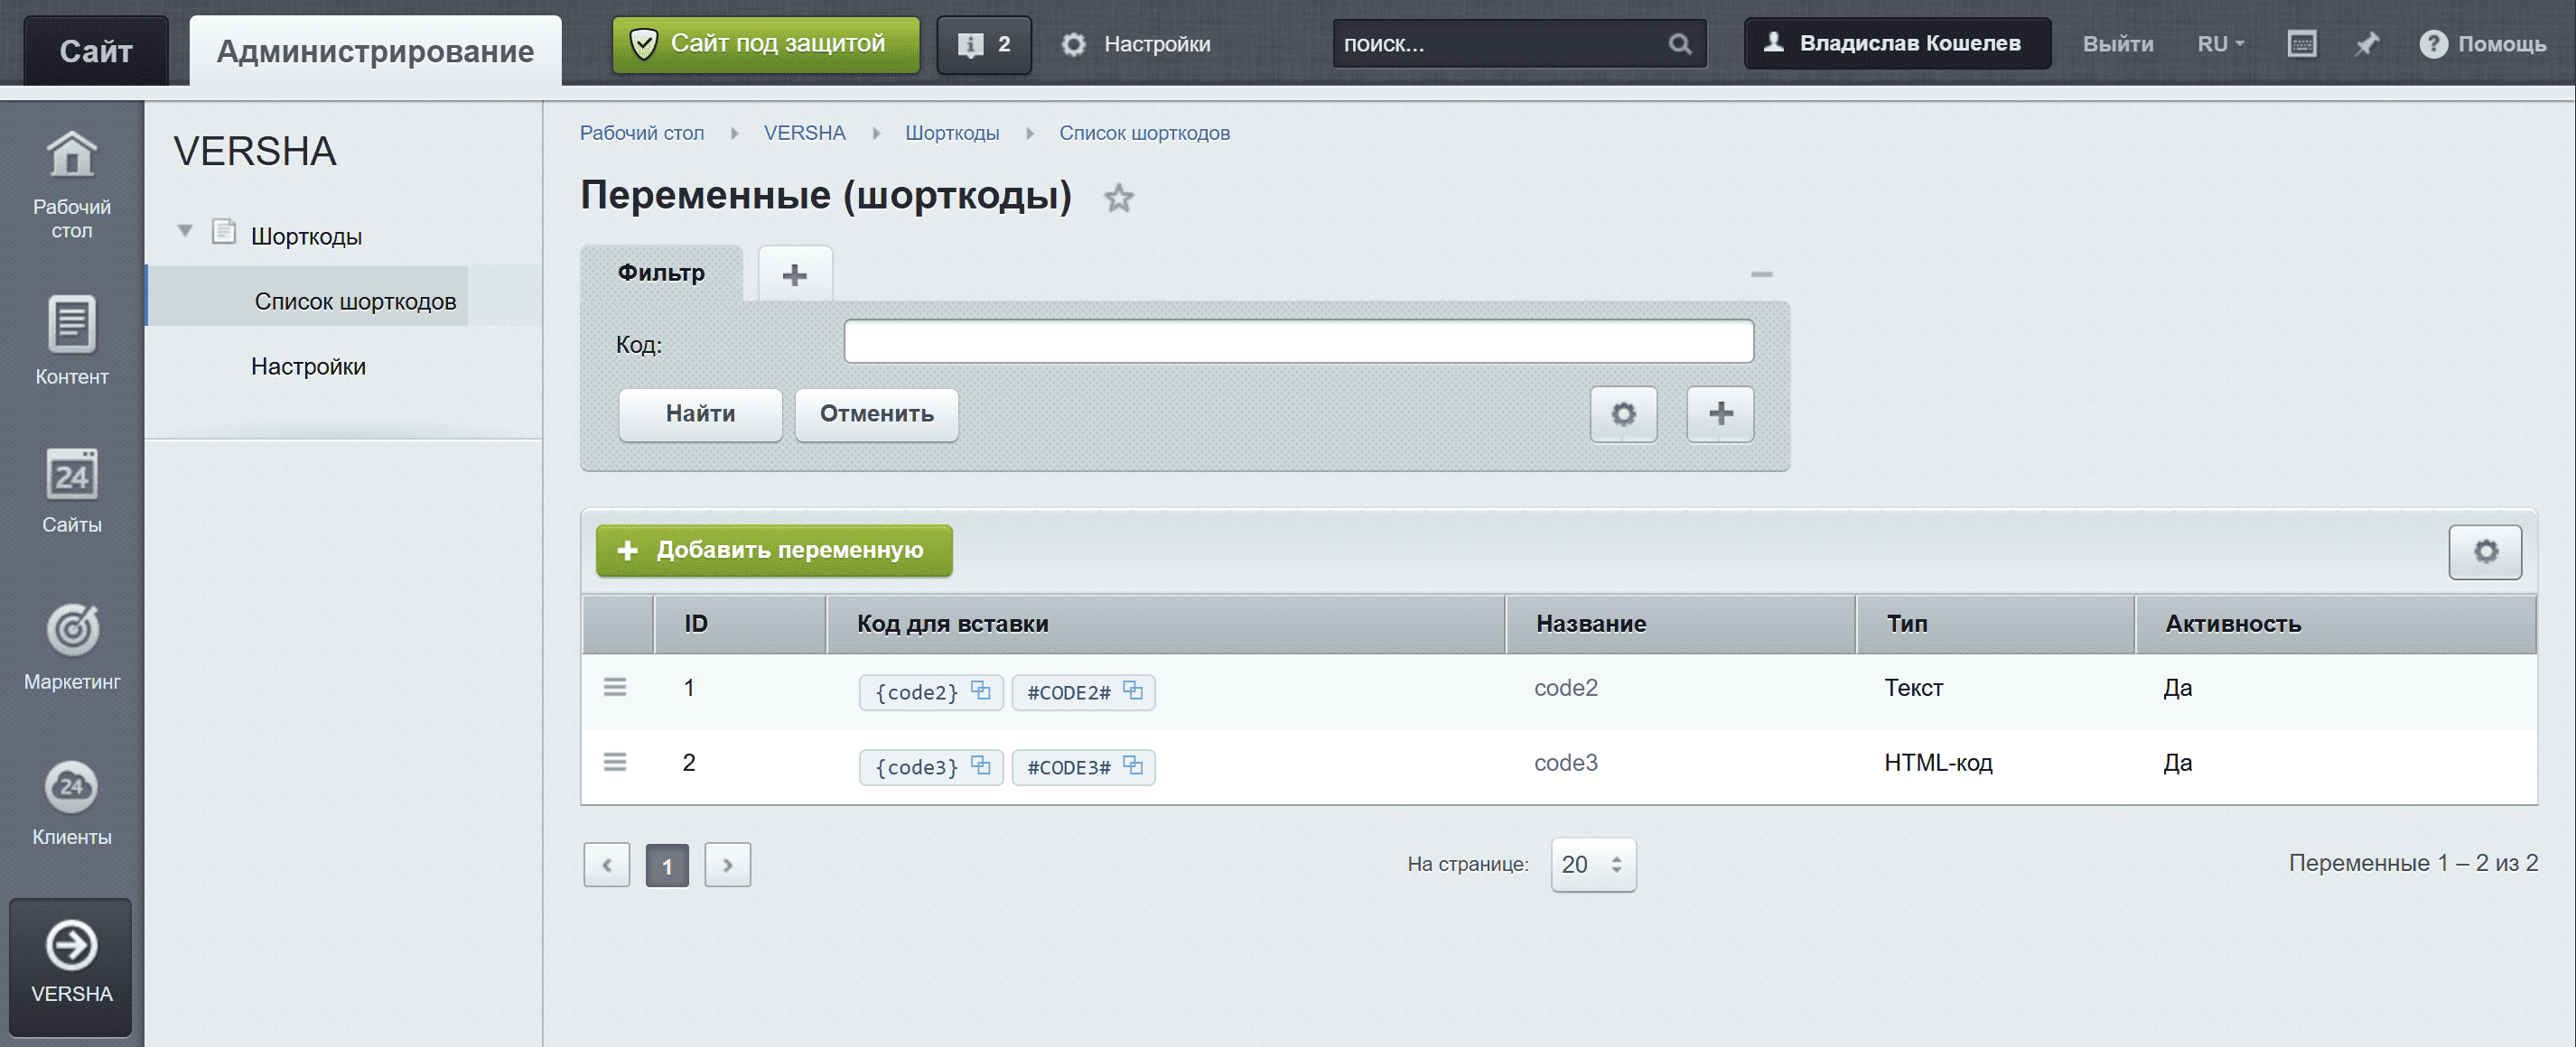Open the Маркетинг sidebar section
Screen dimensions: 2576x1047
click(x=72, y=647)
